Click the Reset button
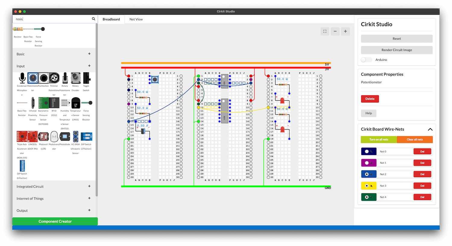 tap(397, 39)
